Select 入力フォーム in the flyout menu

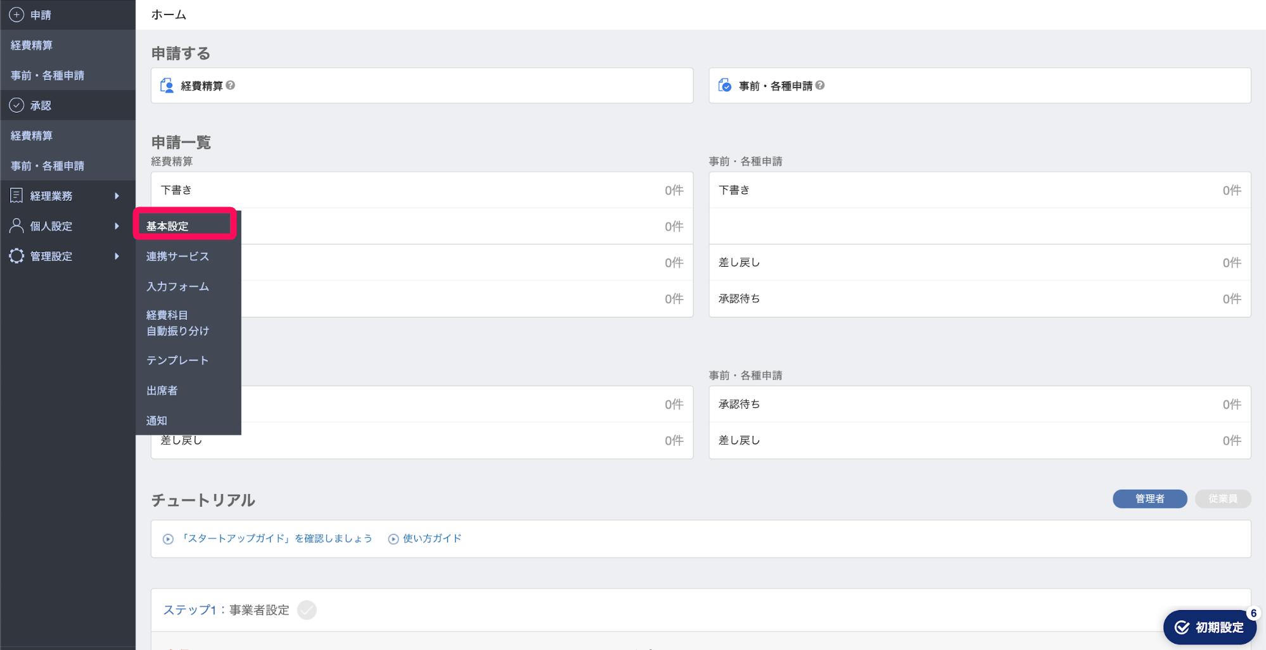(188, 286)
